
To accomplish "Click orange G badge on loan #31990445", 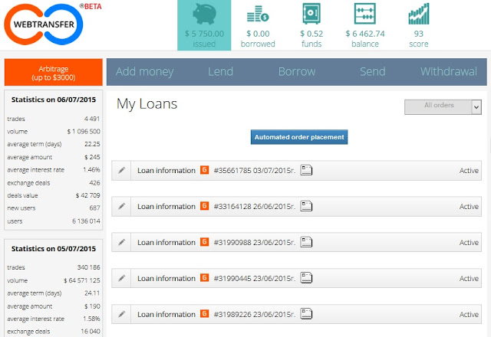I will [x=205, y=277].
